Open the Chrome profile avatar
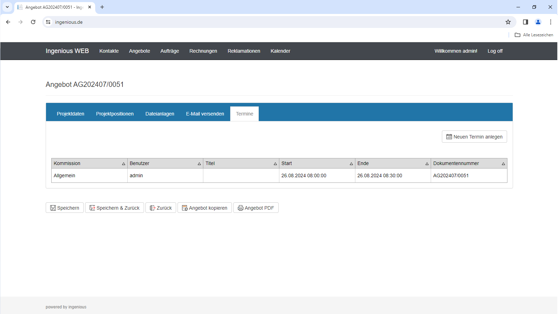Screen dimensions: 558x314 coord(538,22)
